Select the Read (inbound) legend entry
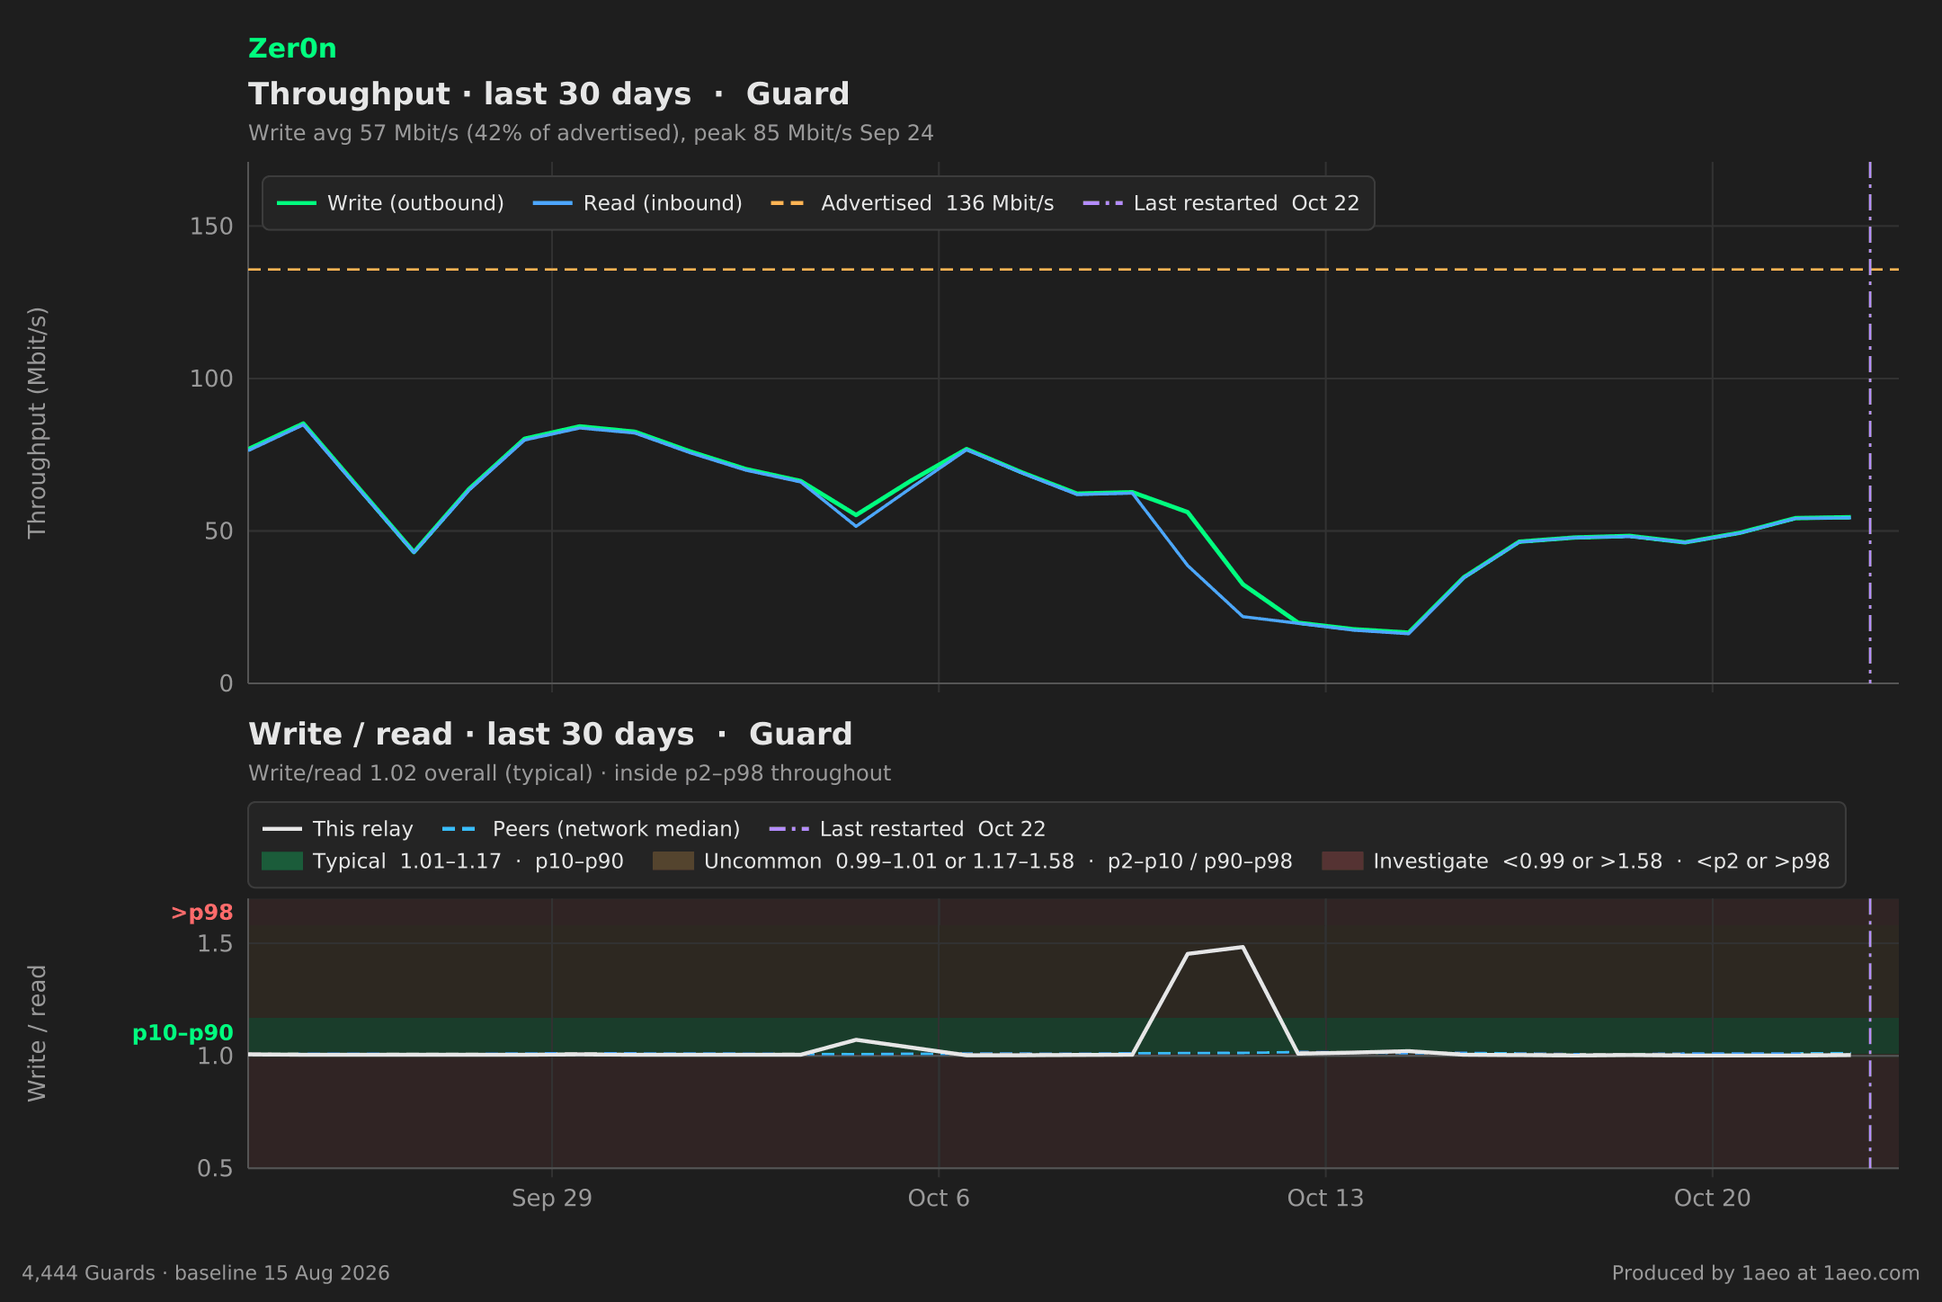Image resolution: width=1942 pixels, height=1302 pixels. coord(637,203)
